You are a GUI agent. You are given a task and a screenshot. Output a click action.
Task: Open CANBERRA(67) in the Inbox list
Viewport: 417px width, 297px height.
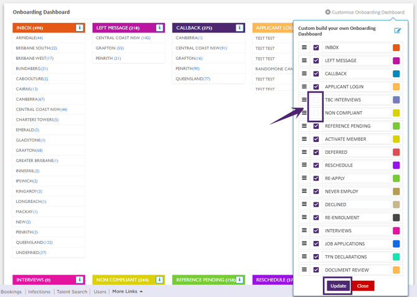click(30, 99)
